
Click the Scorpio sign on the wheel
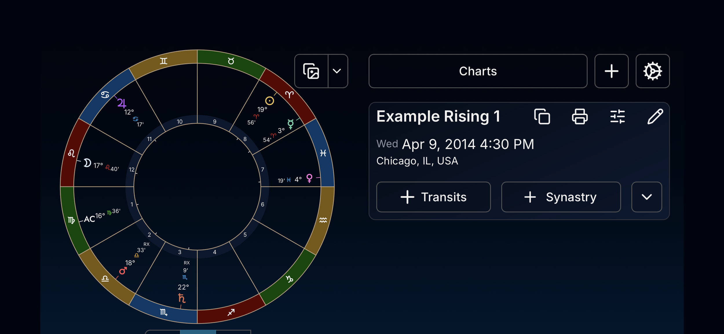click(164, 312)
